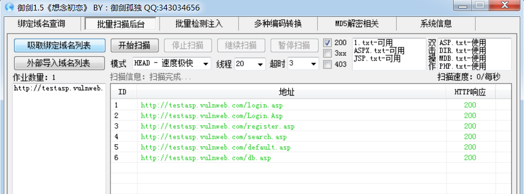Go to MD5解密相关 tab
Image resolution: width=524 pixels, height=194 pixels.
[x=357, y=24]
